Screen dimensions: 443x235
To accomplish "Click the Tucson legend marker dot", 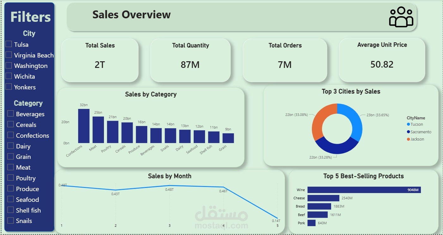I will (x=409, y=124).
